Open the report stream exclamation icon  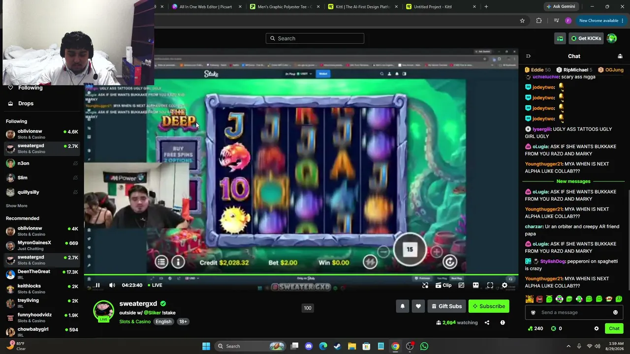pyautogui.click(x=503, y=323)
